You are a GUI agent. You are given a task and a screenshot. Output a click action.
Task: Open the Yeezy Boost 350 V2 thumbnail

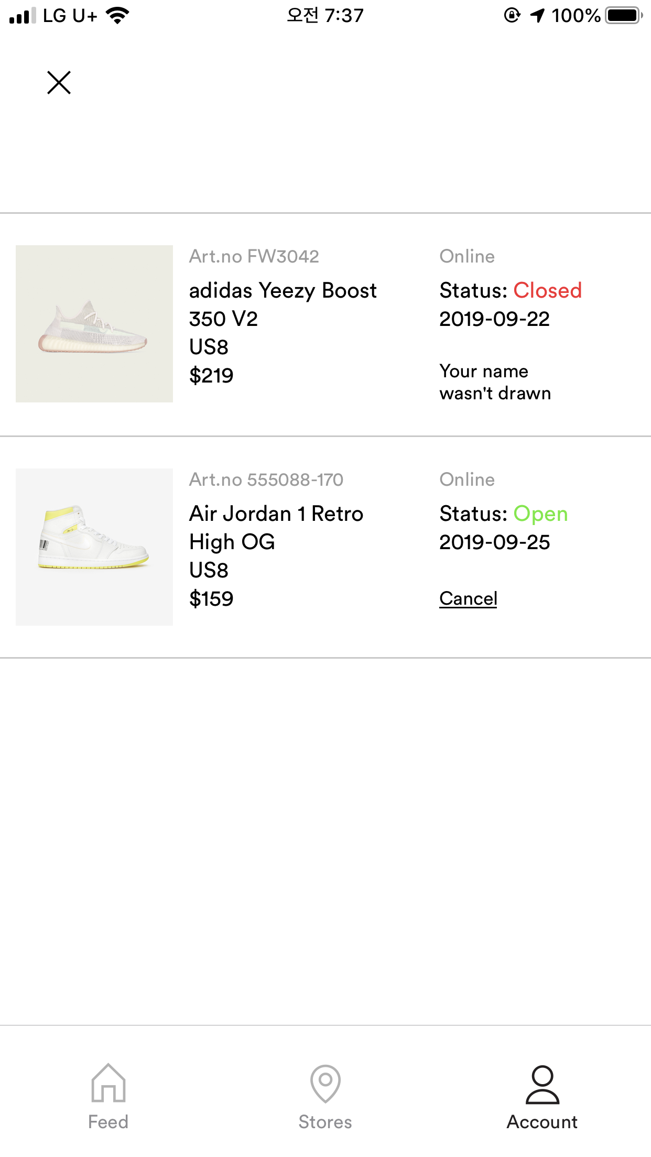(x=94, y=324)
